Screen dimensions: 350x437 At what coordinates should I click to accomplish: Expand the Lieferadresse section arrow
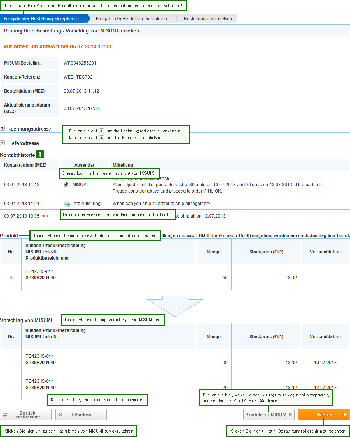[3, 143]
